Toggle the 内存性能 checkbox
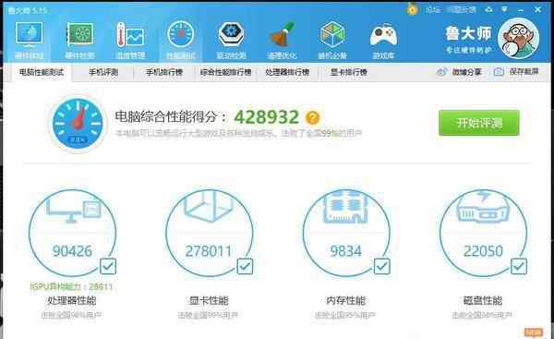Image resolution: width=554 pixels, height=339 pixels. [x=382, y=267]
